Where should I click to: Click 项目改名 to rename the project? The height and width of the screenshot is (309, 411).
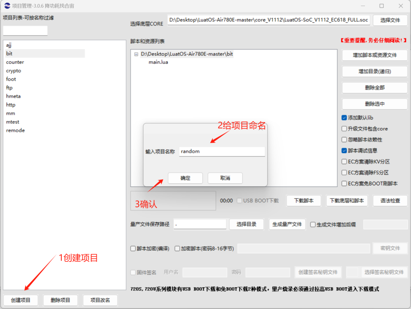click(x=100, y=300)
